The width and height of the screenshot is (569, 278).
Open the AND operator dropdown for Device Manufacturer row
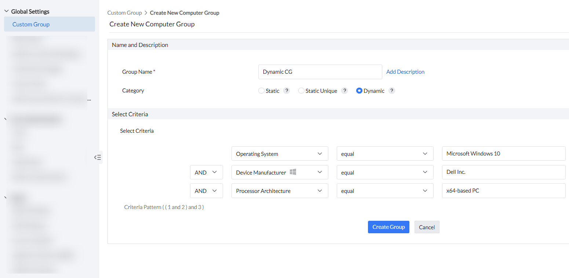click(x=206, y=172)
